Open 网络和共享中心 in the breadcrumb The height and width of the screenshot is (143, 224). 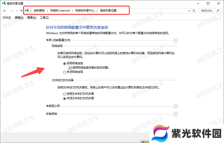pos(85,10)
